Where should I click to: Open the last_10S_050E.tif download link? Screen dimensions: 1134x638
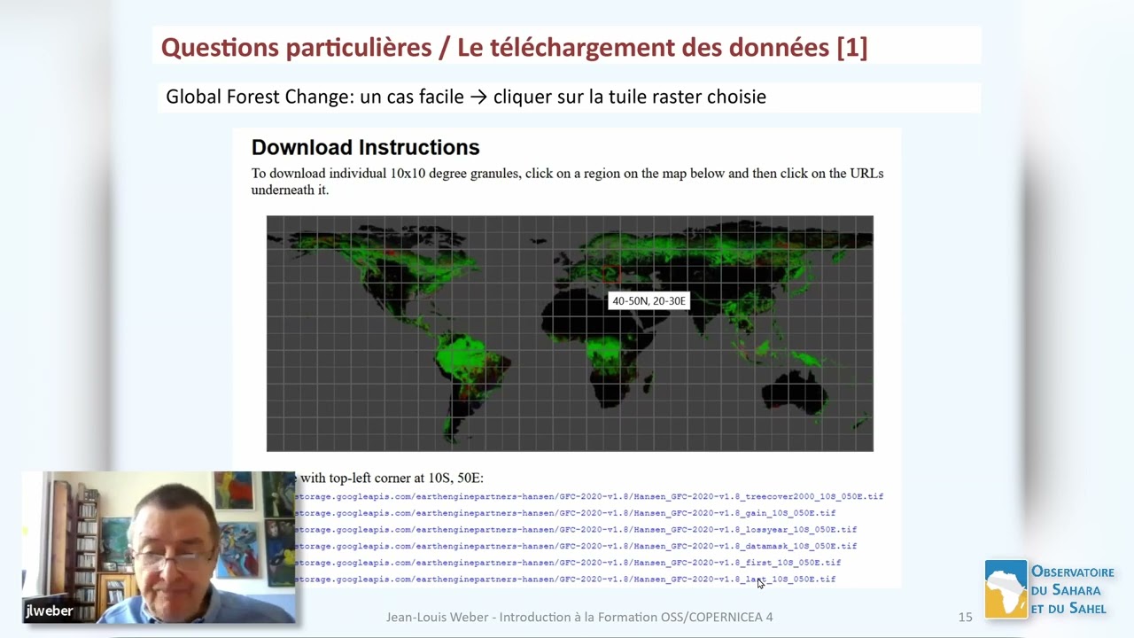tap(565, 580)
